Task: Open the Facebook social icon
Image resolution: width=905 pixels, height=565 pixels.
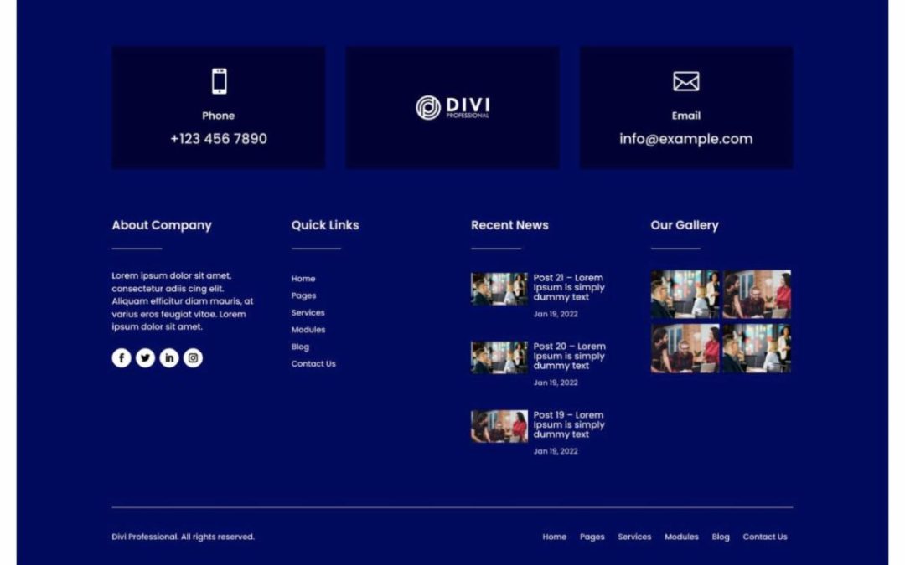Action: [x=122, y=358]
